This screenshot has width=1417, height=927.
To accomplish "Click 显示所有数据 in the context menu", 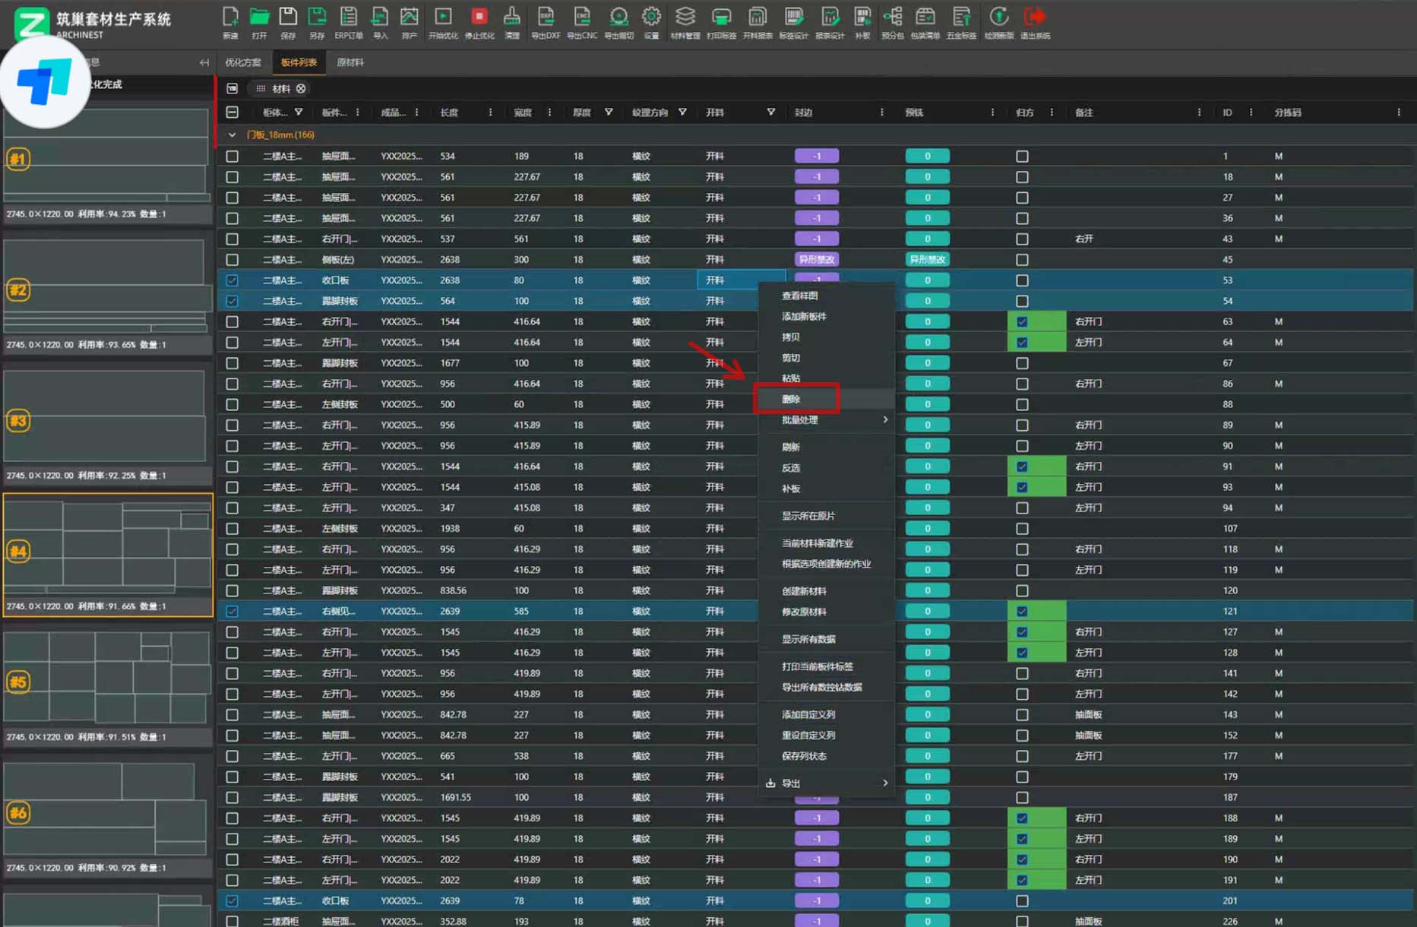I will point(808,639).
